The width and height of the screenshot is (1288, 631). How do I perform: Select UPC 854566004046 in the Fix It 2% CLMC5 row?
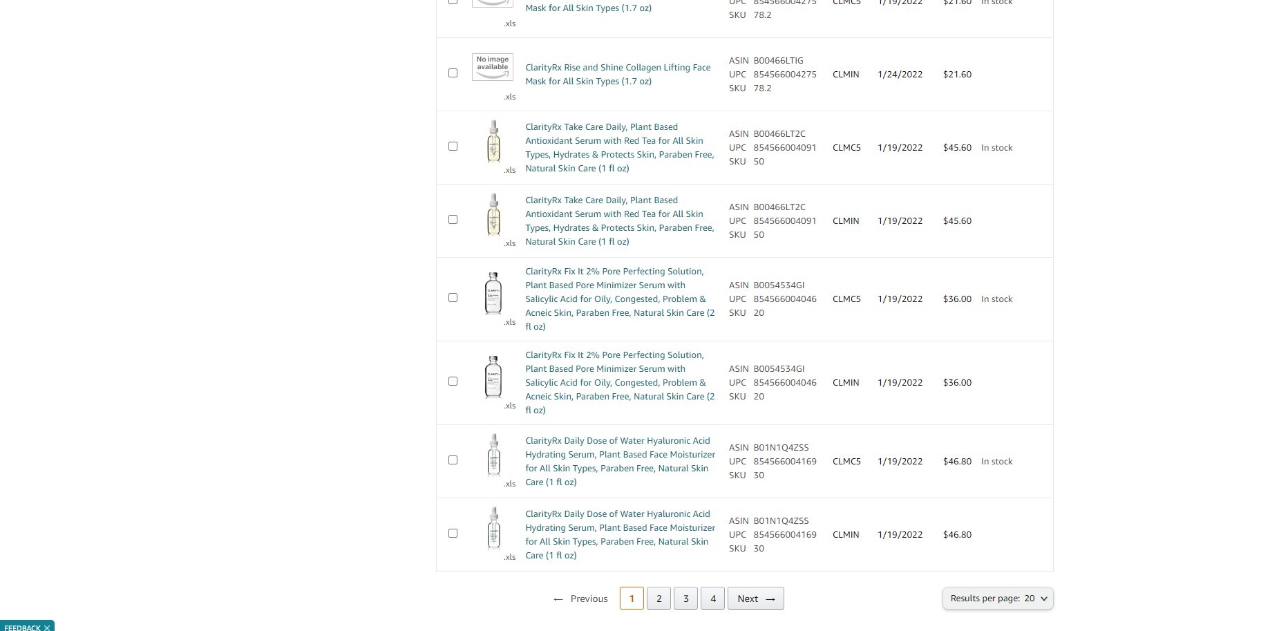tap(785, 299)
